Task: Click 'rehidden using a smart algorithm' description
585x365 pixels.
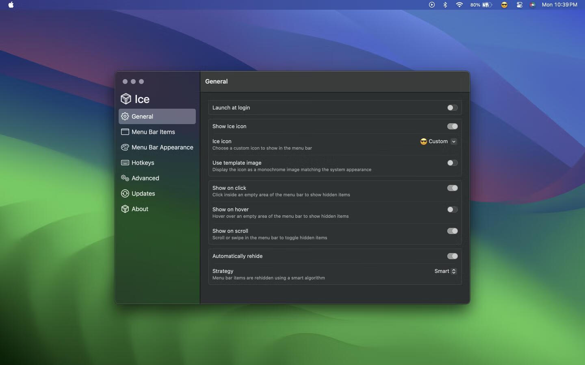Action: pyautogui.click(x=269, y=278)
